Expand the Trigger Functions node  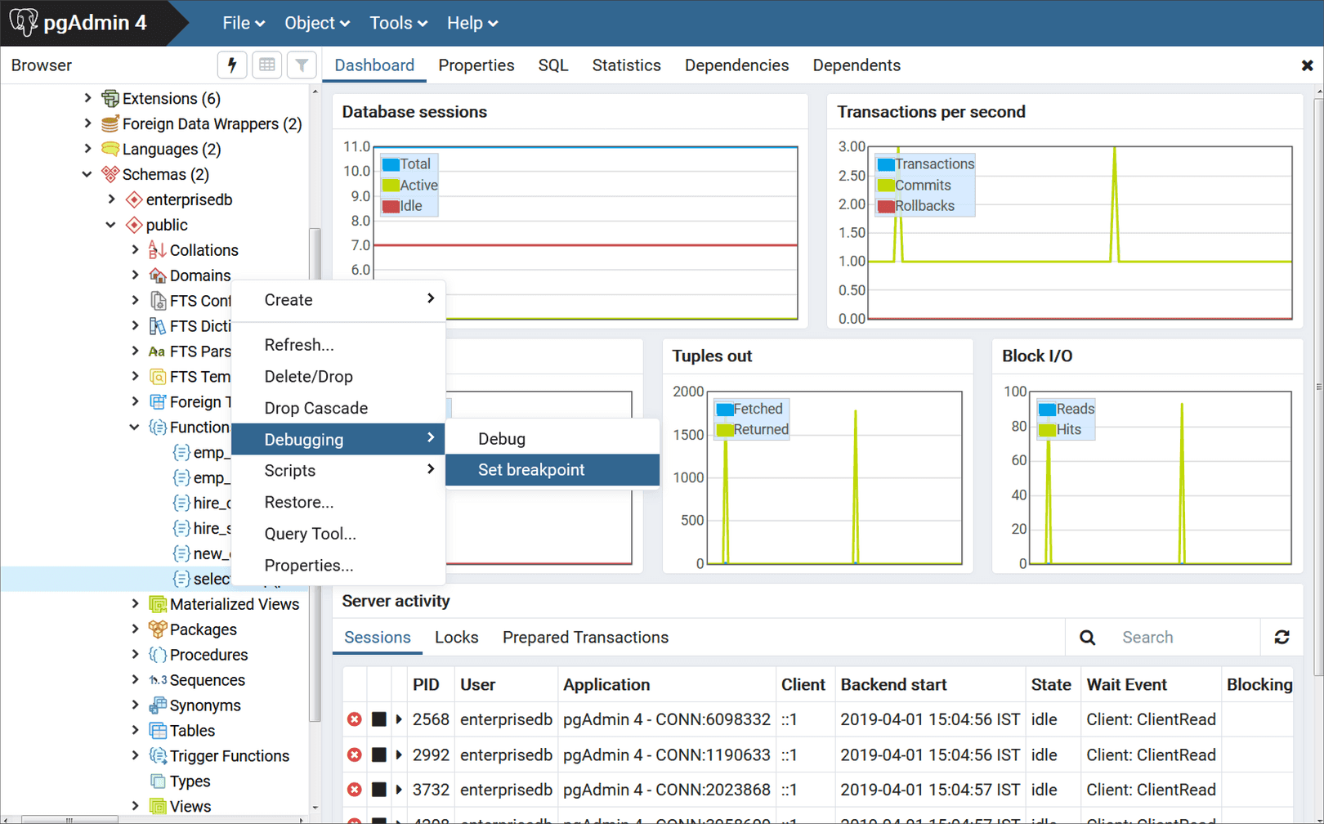(x=136, y=755)
